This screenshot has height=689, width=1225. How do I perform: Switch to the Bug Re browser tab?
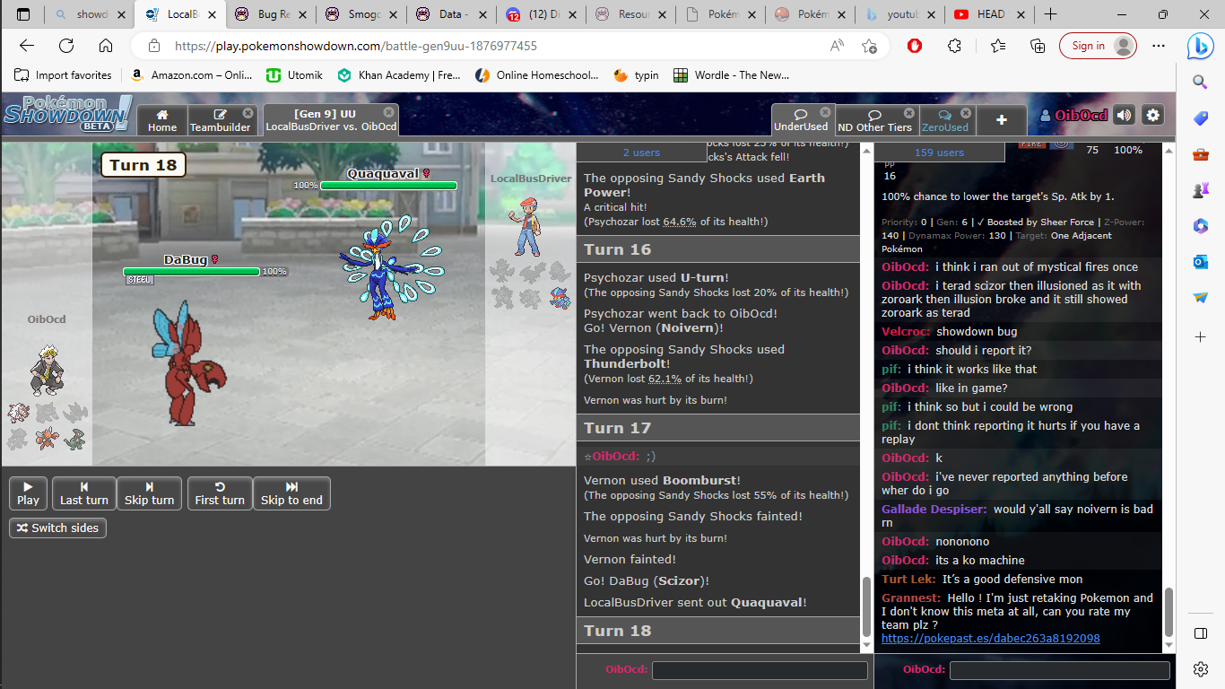[x=270, y=14]
